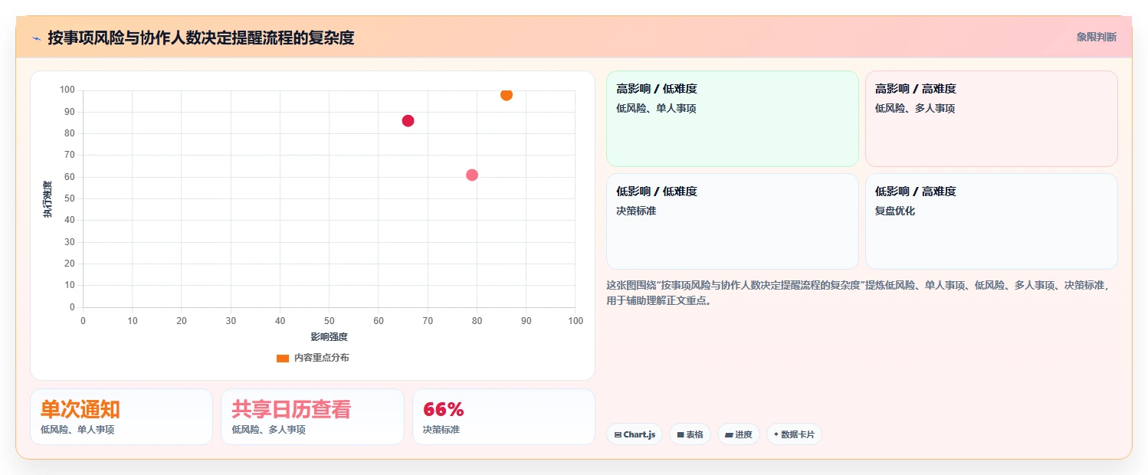Screen dimensions: 1148x475
Task: Click the orange scatter point at top right
Action: click(507, 94)
